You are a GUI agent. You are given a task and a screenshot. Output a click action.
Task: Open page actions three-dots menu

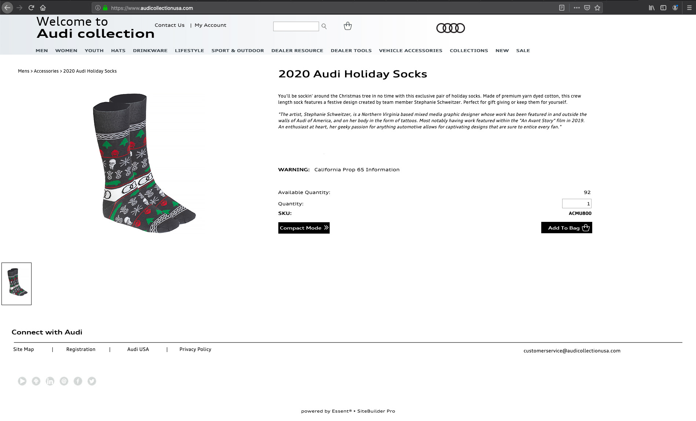[x=576, y=8]
